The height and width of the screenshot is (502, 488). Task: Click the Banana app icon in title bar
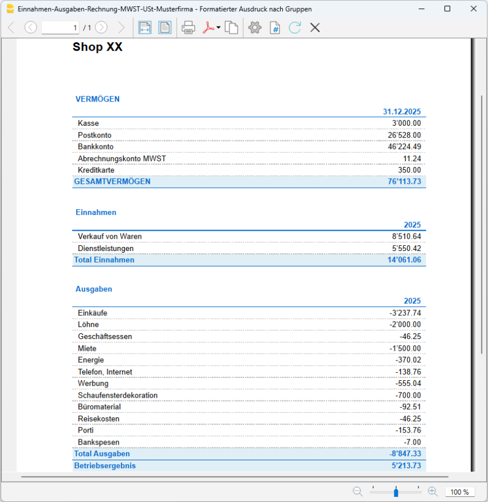(10, 9)
